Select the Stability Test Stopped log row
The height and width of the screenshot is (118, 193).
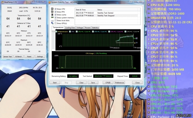(106, 16)
